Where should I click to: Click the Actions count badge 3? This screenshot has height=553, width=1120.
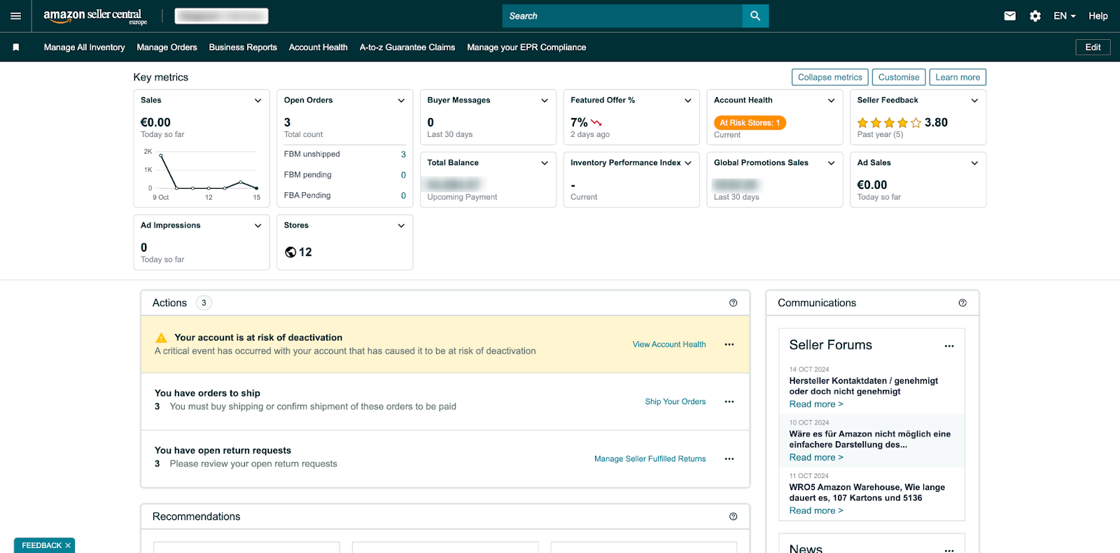tap(204, 303)
